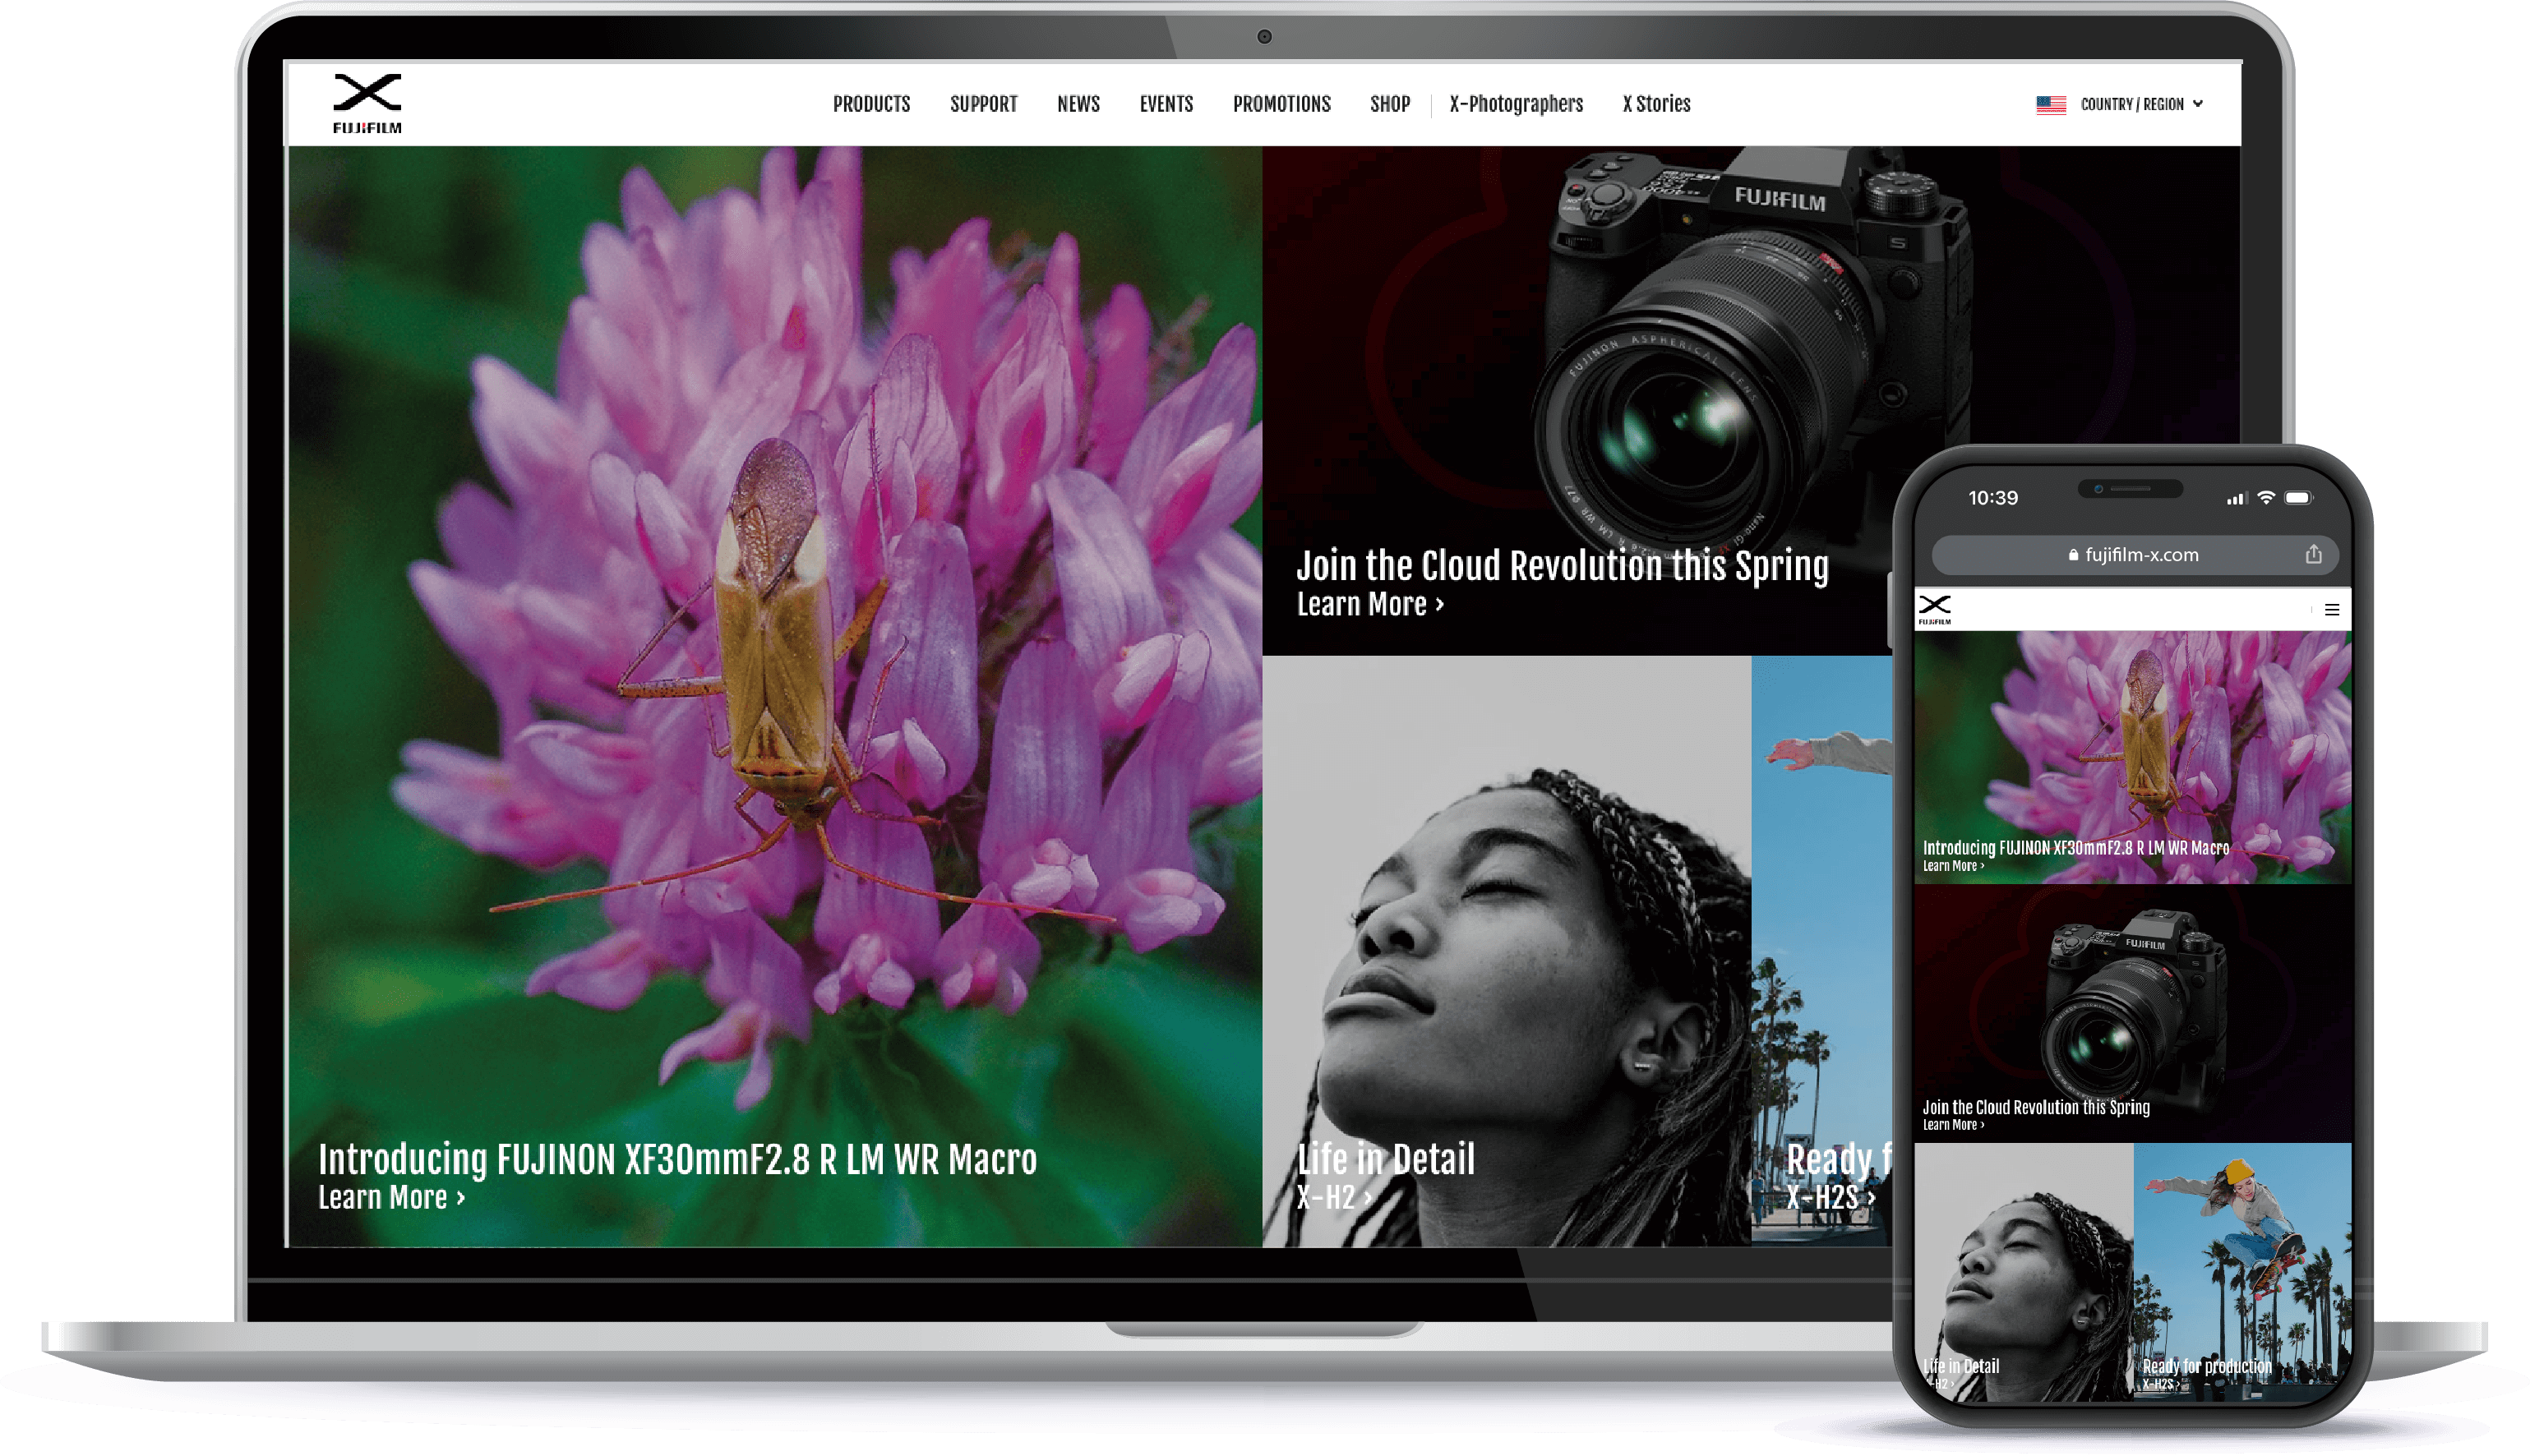Viewport: 2530px width, 1456px height.
Task: Open the Products menu
Action: tap(870, 104)
